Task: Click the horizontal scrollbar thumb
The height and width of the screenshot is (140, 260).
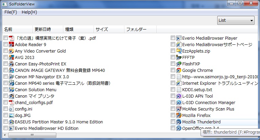Action: [x=32, y=135]
